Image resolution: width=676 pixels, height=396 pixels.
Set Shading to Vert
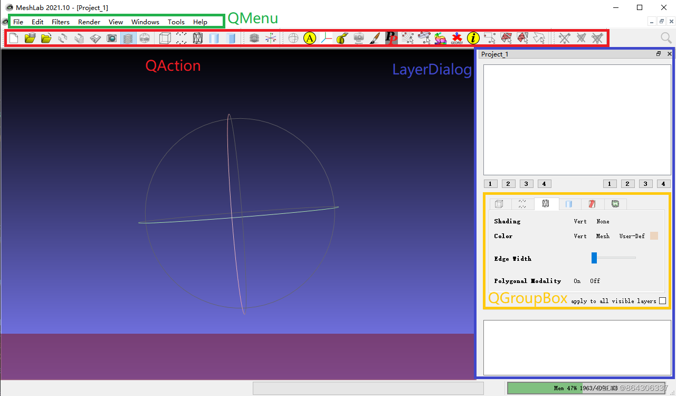click(580, 221)
